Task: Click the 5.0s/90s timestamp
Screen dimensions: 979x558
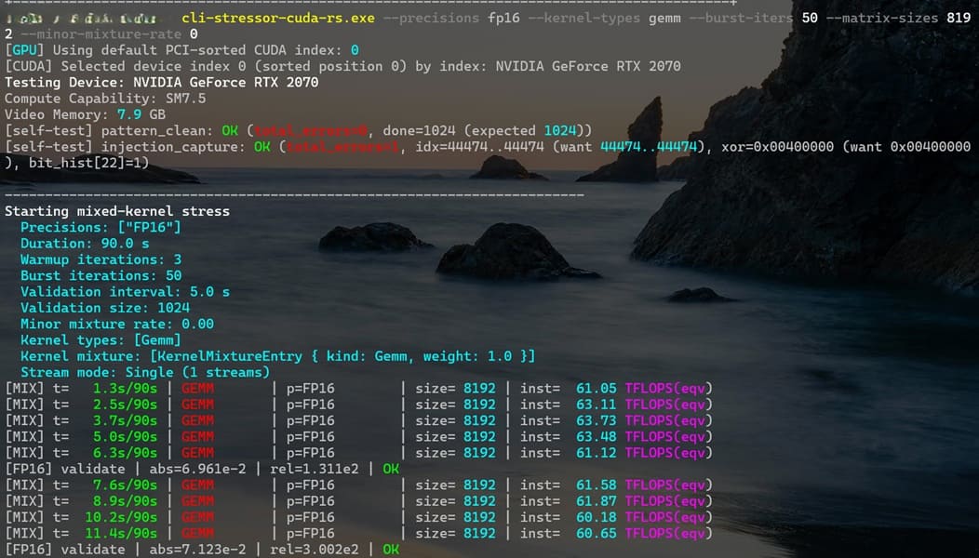Action: pyautogui.click(x=125, y=437)
